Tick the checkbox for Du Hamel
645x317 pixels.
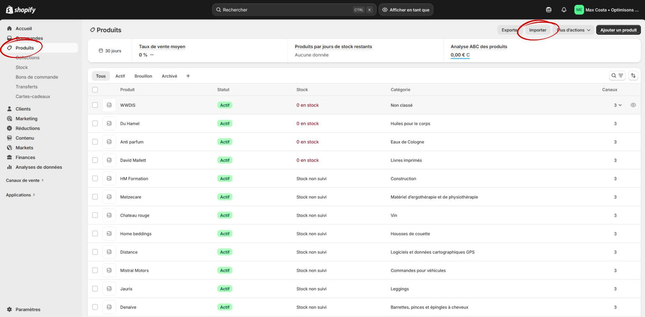(95, 124)
